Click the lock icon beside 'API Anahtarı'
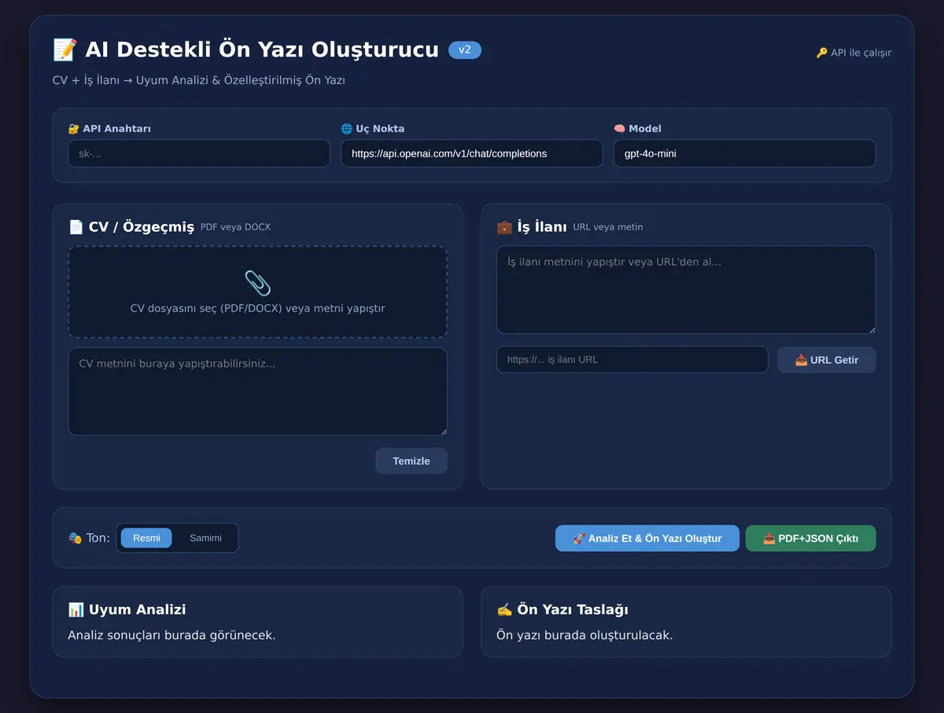The width and height of the screenshot is (944, 713). (74, 128)
